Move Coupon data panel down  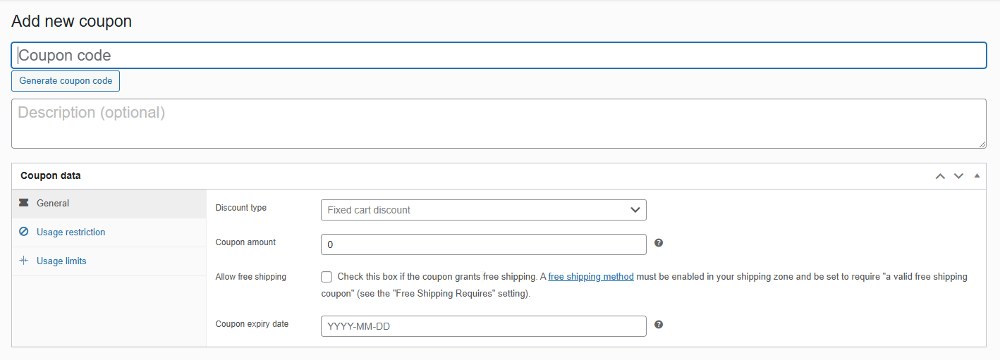click(x=958, y=176)
